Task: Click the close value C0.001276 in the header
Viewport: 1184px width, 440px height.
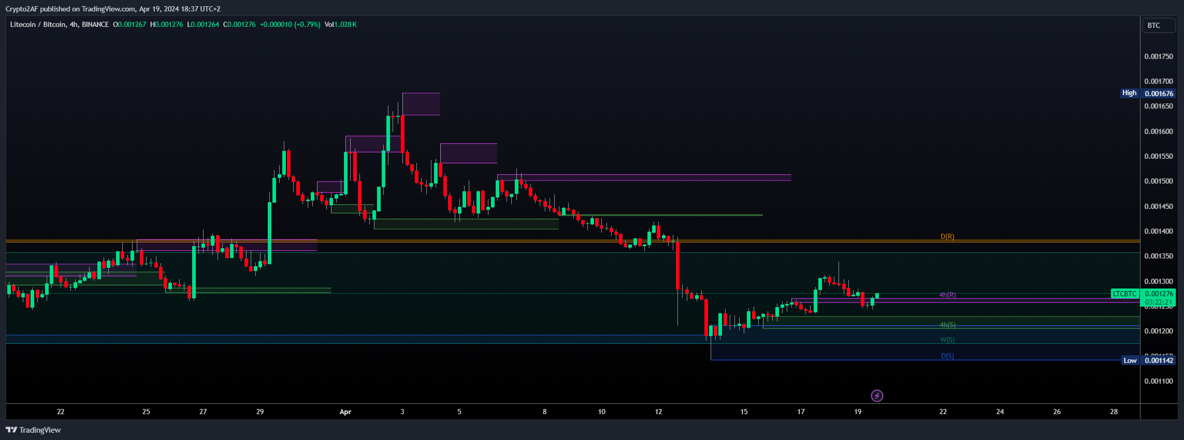Action: coord(239,24)
